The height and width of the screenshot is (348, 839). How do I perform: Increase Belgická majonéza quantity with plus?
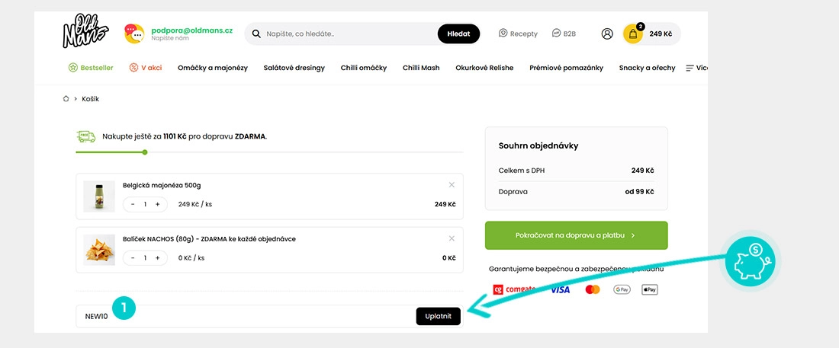157,204
